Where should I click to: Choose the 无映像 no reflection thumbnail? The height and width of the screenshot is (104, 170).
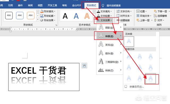pyautogui.click(x=129, y=41)
